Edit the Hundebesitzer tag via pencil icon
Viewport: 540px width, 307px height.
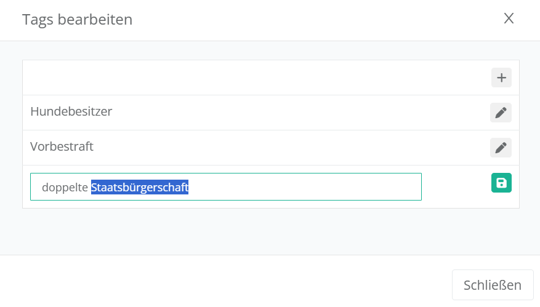point(501,113)
